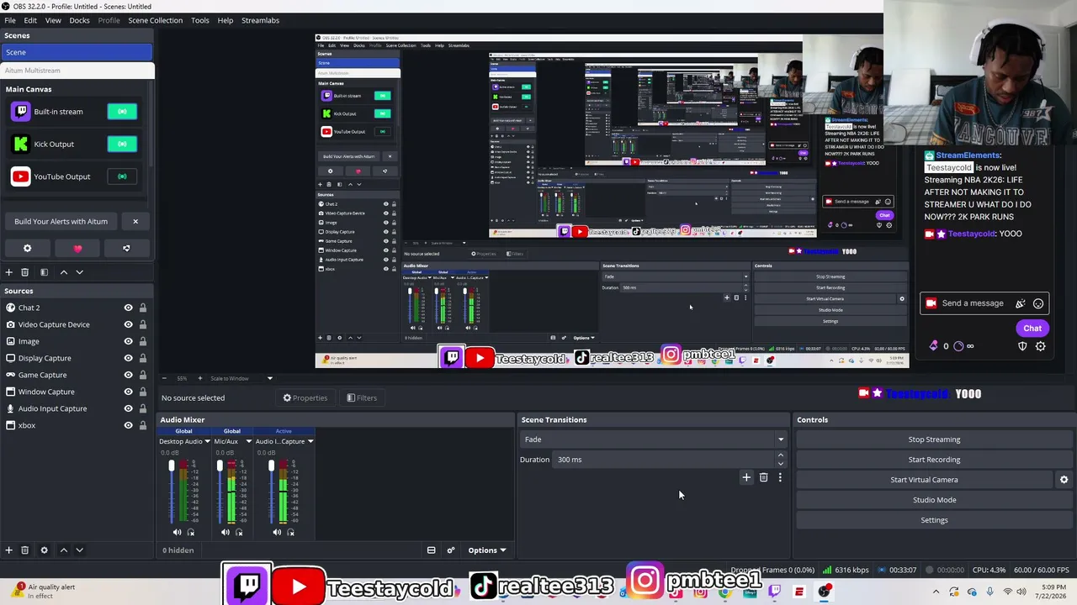Move scene up with the up arrow
Screen dimensions: 1077x605
point(63,272)
